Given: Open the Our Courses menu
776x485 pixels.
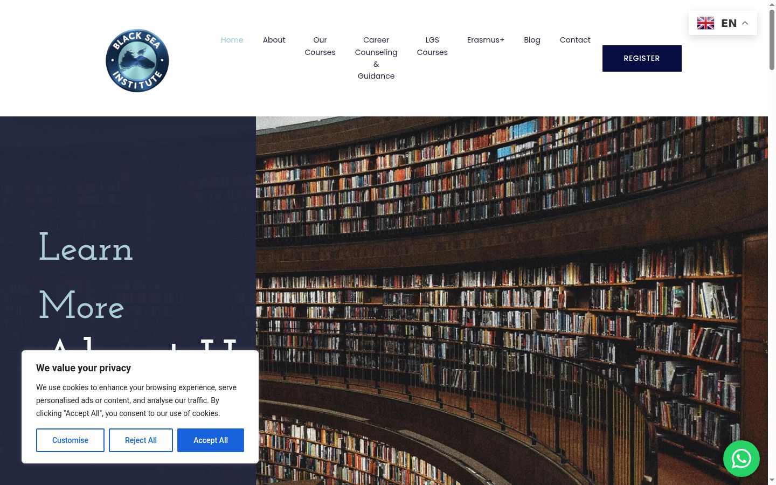Looking at the screenshot, I should tap(320, 46).
